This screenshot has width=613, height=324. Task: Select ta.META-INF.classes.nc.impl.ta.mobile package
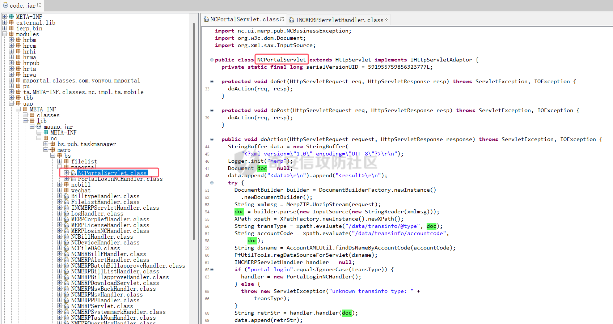point(83,92)
